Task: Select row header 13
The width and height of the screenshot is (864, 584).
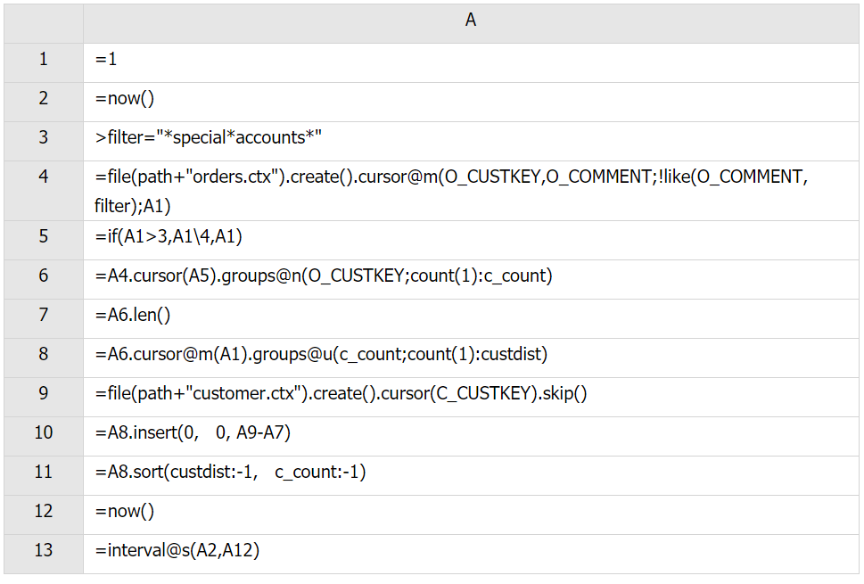Action: click(44, 550)
